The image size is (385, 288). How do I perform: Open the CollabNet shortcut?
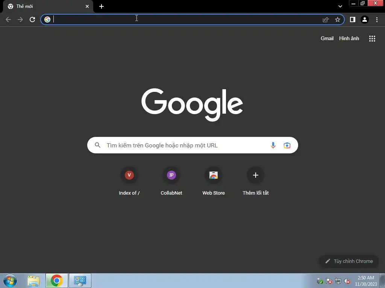pyautogui.click(x=171, y=181)
